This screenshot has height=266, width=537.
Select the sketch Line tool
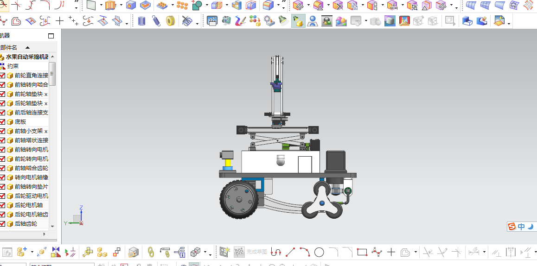pyautogui.click(x=290, y=253)
